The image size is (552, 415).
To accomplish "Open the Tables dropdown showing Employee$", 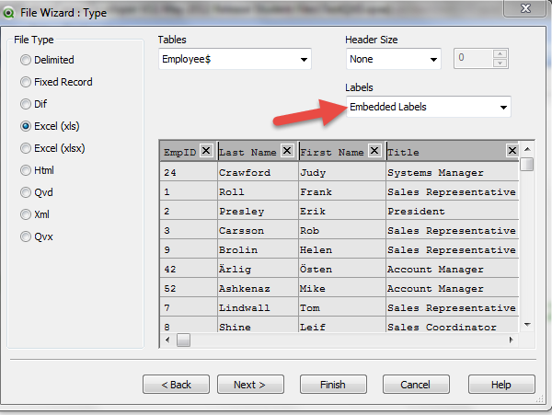I will (235, 59).
